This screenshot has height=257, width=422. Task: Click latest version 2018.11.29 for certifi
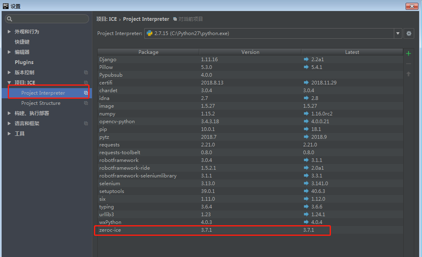point(324,82)
